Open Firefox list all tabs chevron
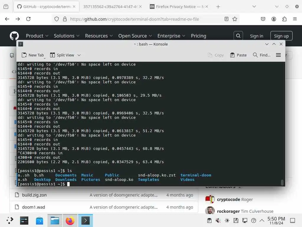 click(254, 7)
